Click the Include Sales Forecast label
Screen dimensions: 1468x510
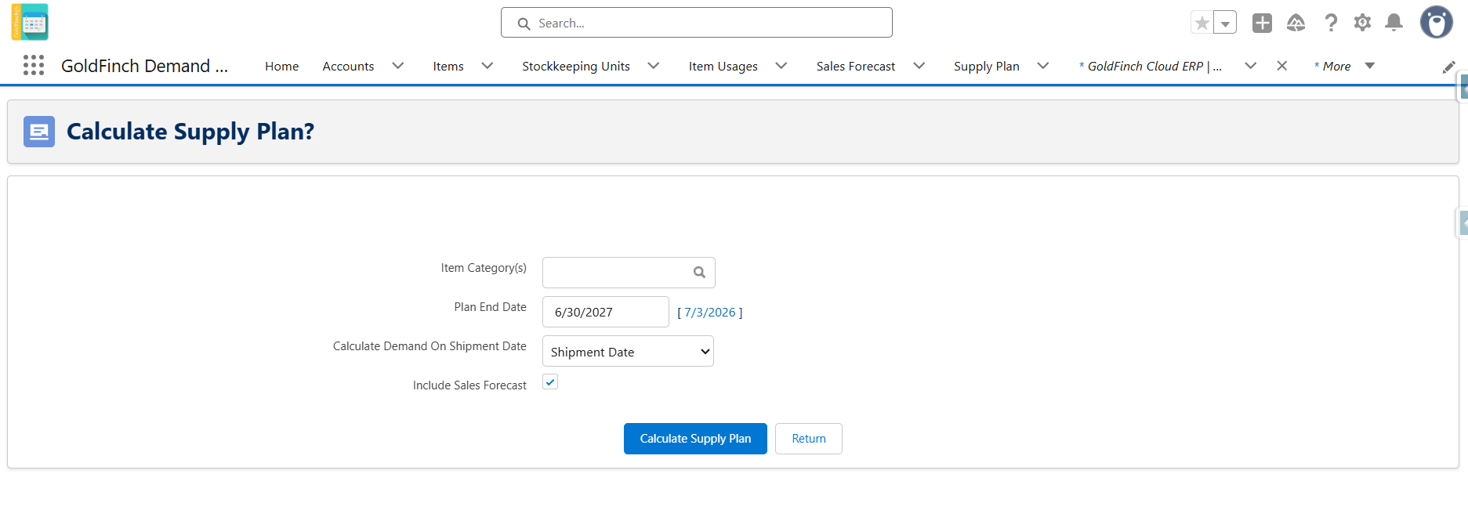tap(469, 385)
